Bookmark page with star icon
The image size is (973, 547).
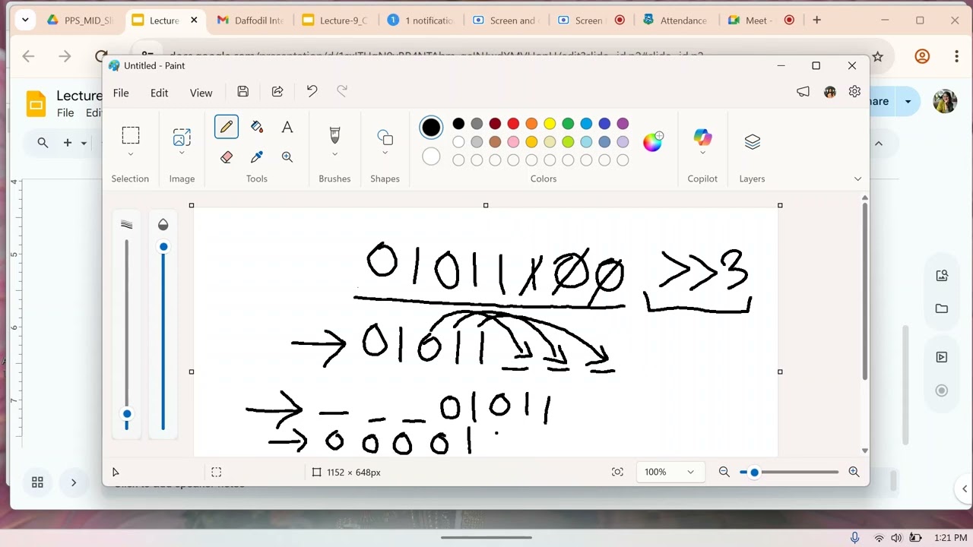coord(877,56)
